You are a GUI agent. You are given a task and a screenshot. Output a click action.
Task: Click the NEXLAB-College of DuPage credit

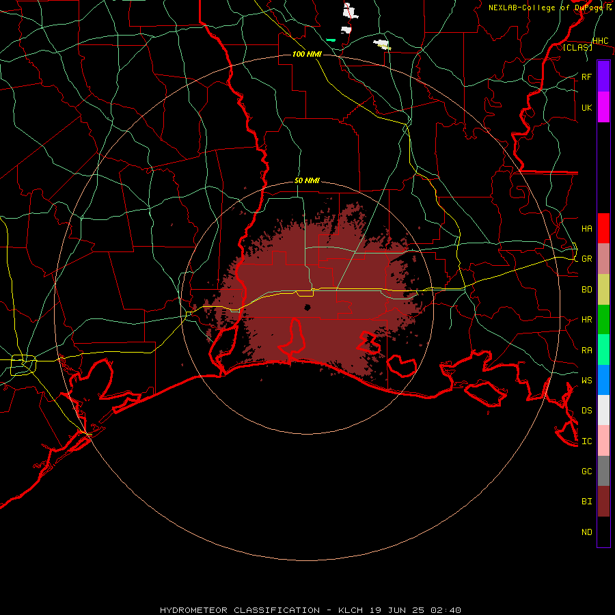pyautogui.click(x=549, y=8)
